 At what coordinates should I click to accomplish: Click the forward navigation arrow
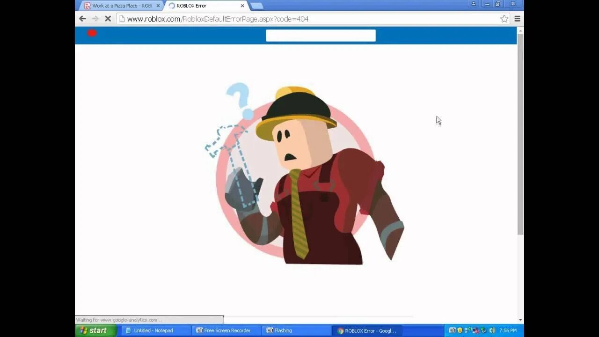tap(95, 19)
